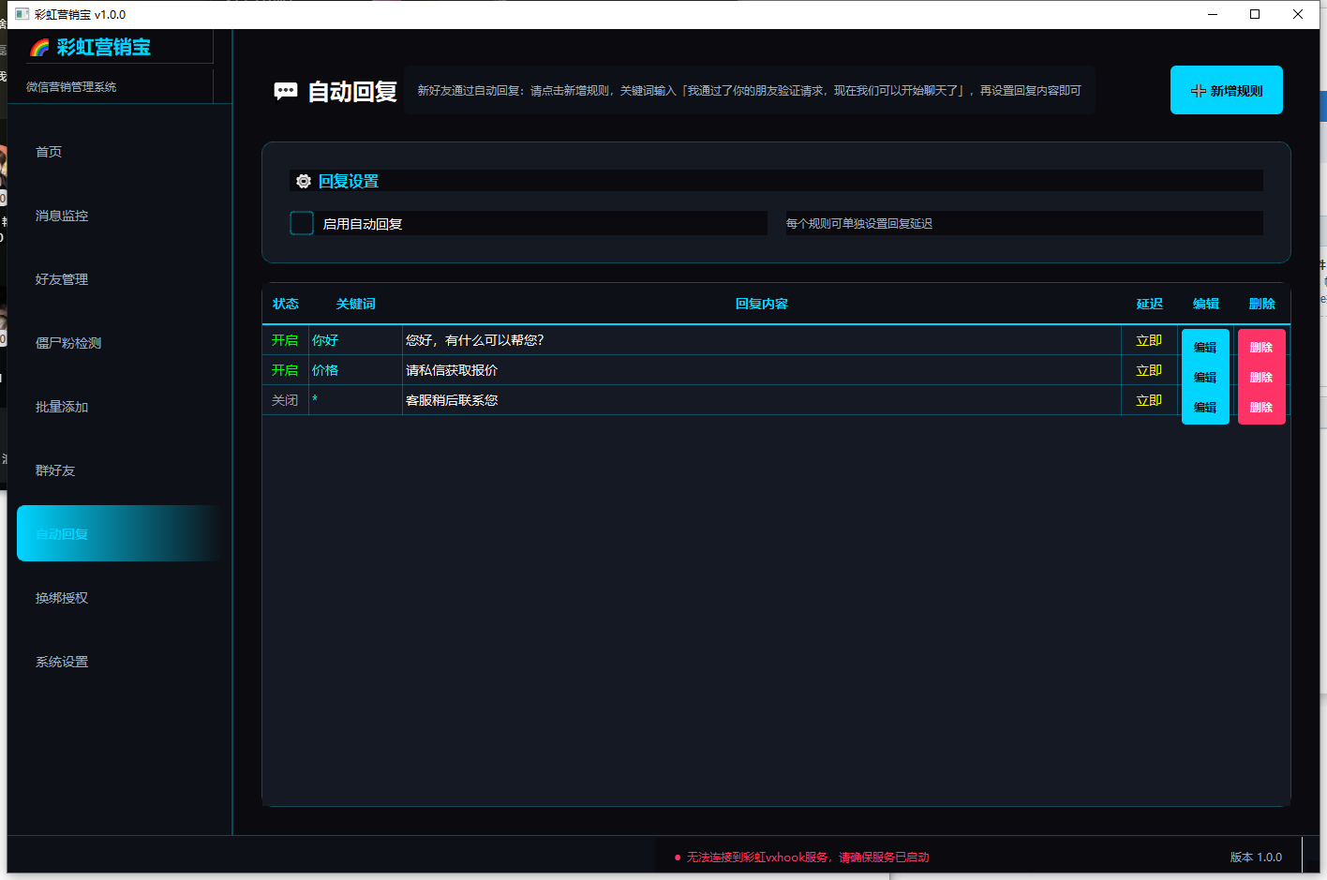Click the rainbow logo icon
Viewport: 1327px width, 880px height.
click(39, 48)
